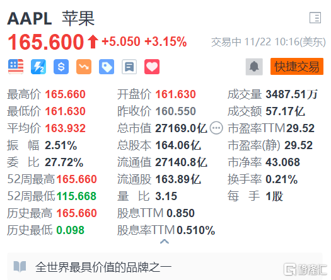Click the 股息TTM value 0.850
Image resolution: width=331 pixels, height=280 pixels.
pos(181,213)
